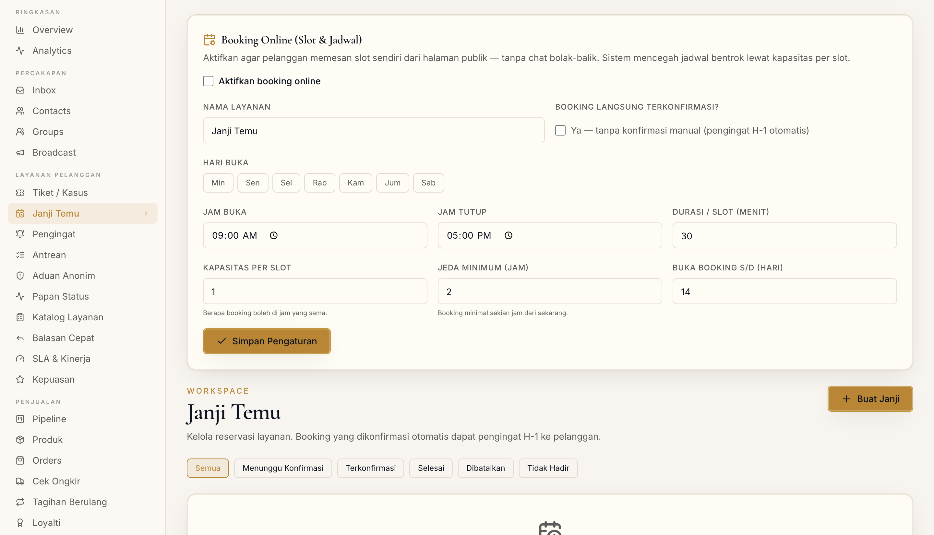Image resolution: width=934 pixels, height=535 pixels.
Task: Click the Overview bar chart icon
Action: (20, 30)
